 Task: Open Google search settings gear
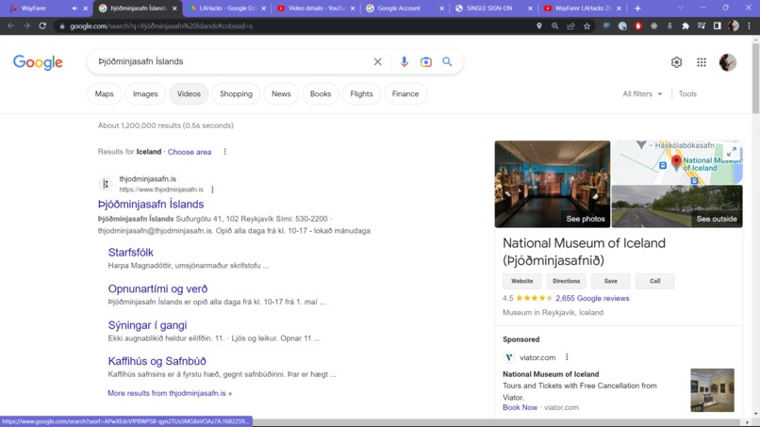point(676,62)
